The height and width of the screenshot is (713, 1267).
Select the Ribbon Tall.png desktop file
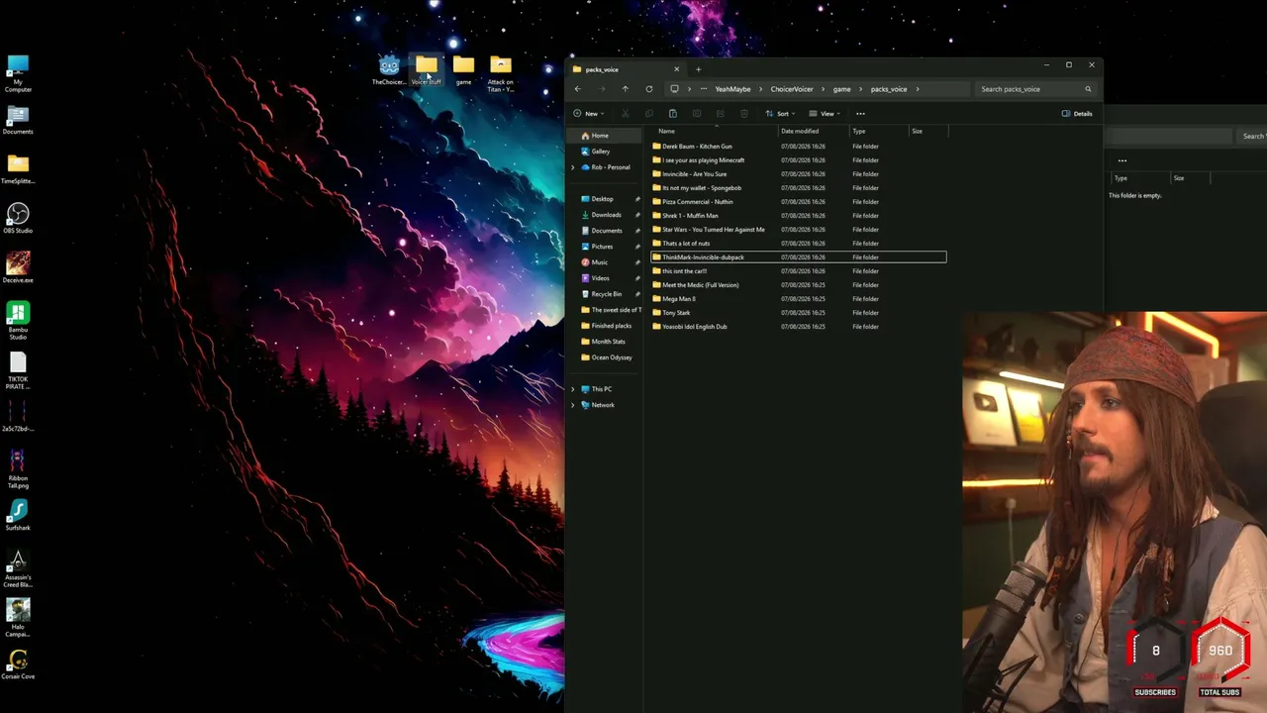(x=18, y=469)
